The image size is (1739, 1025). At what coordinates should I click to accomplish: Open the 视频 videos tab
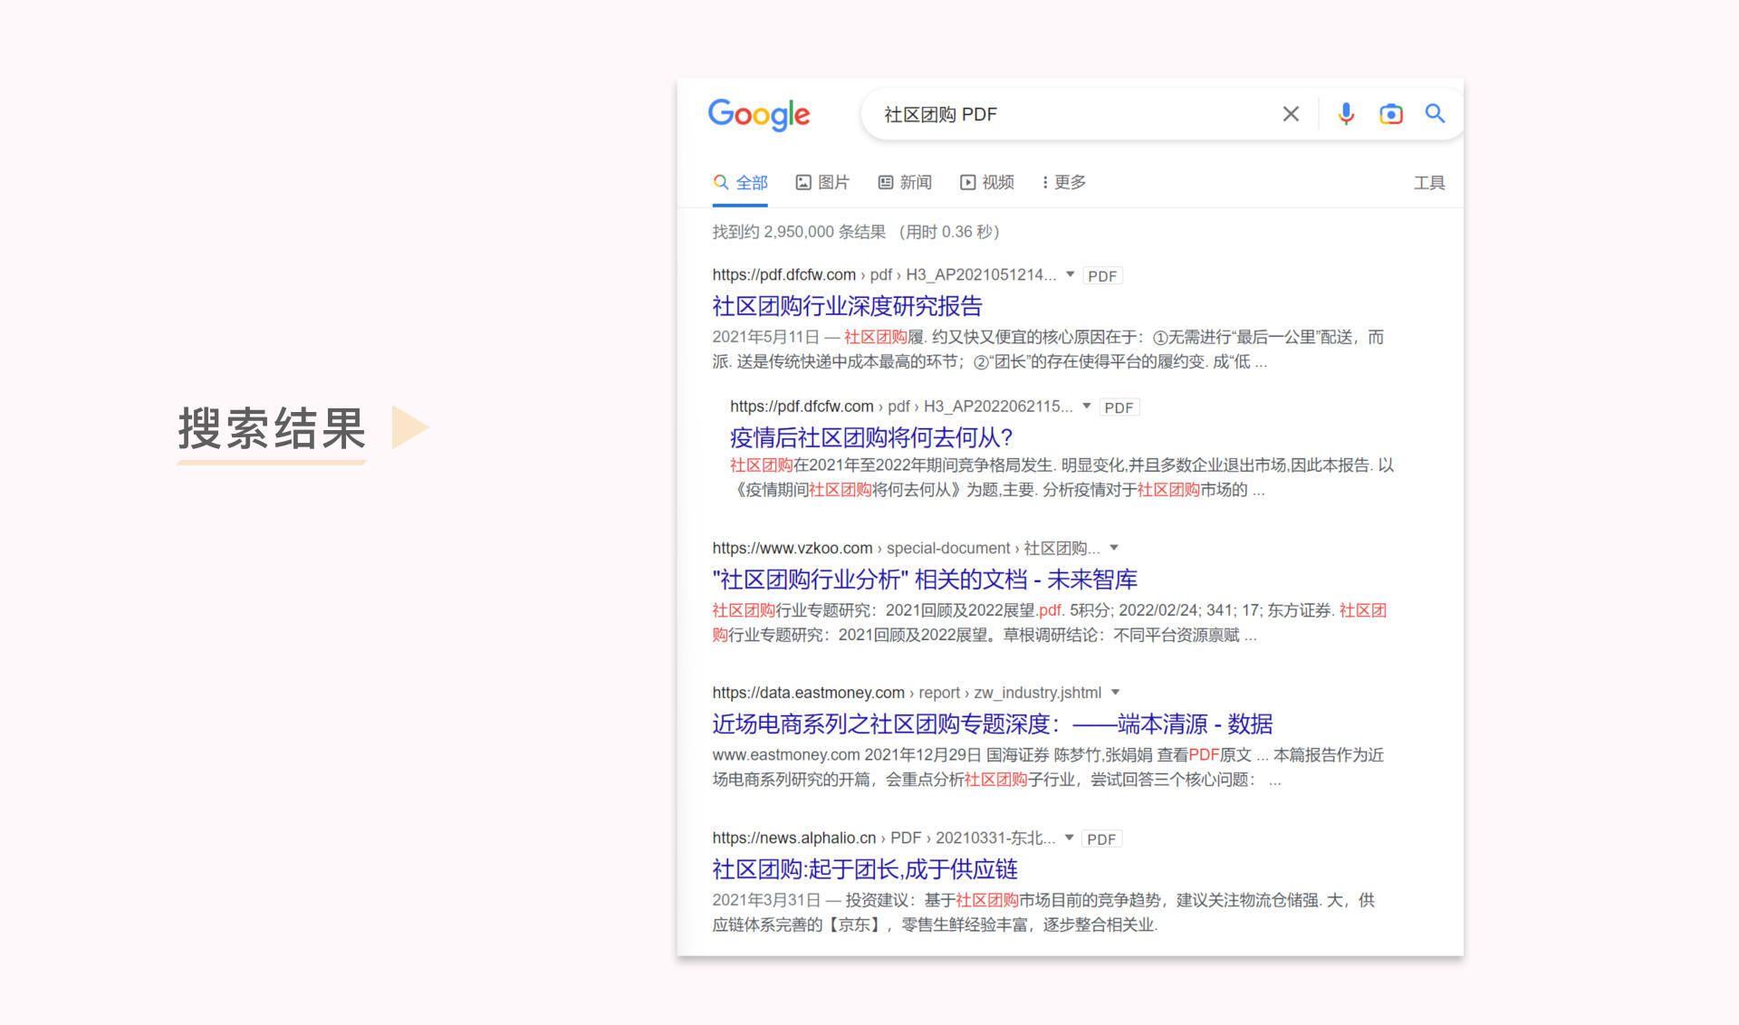click(987, 183)
